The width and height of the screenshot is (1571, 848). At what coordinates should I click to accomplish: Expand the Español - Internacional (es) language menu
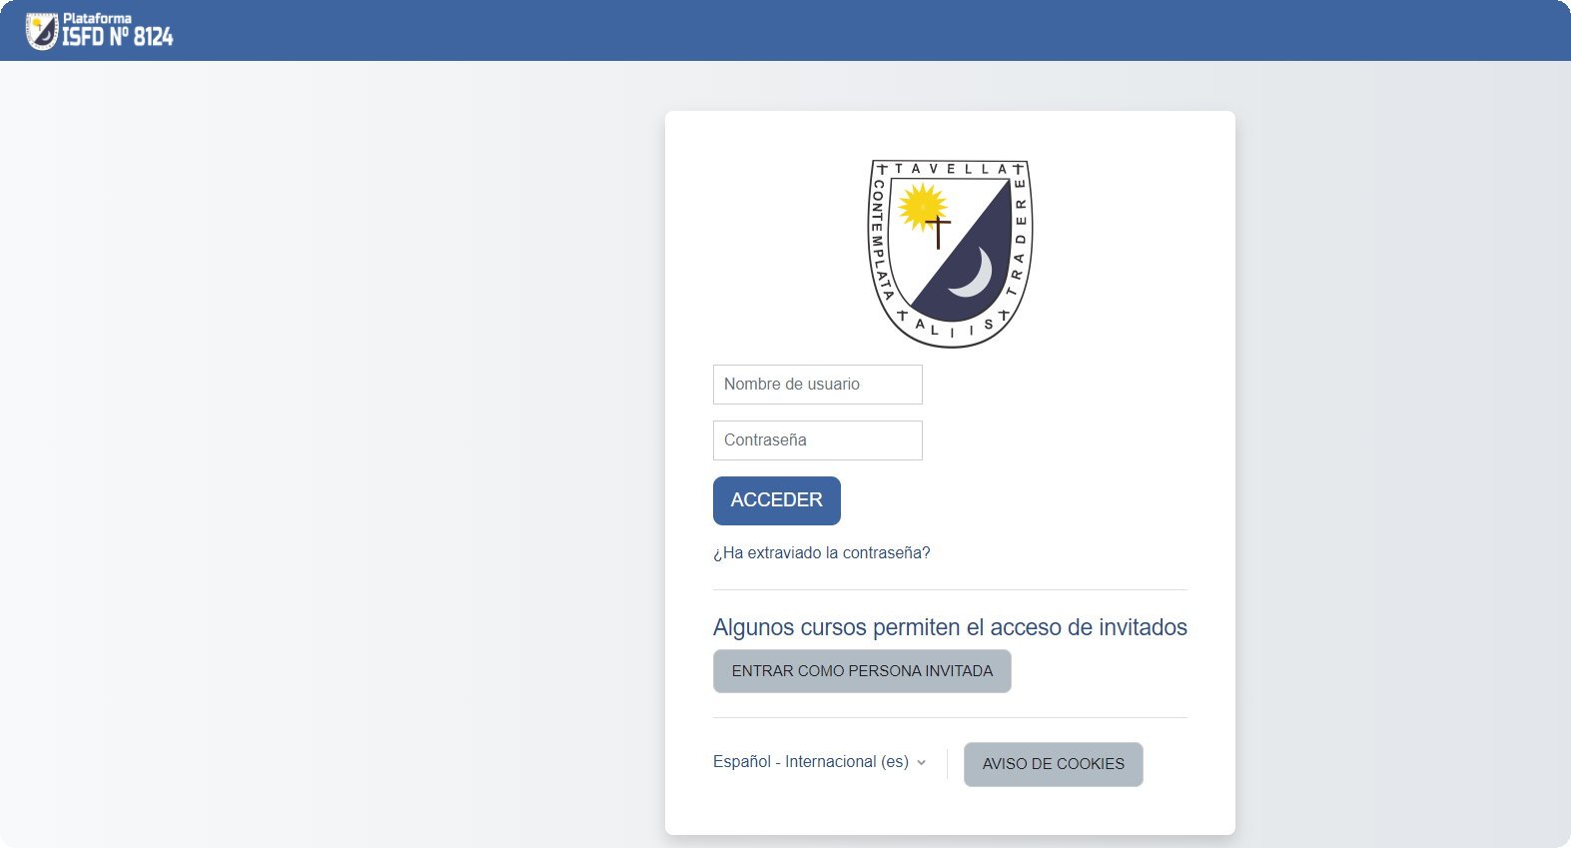pos(820,762)
